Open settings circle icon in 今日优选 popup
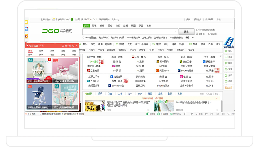This screenshot has width=259, height=147. click(x=73, y=46)
